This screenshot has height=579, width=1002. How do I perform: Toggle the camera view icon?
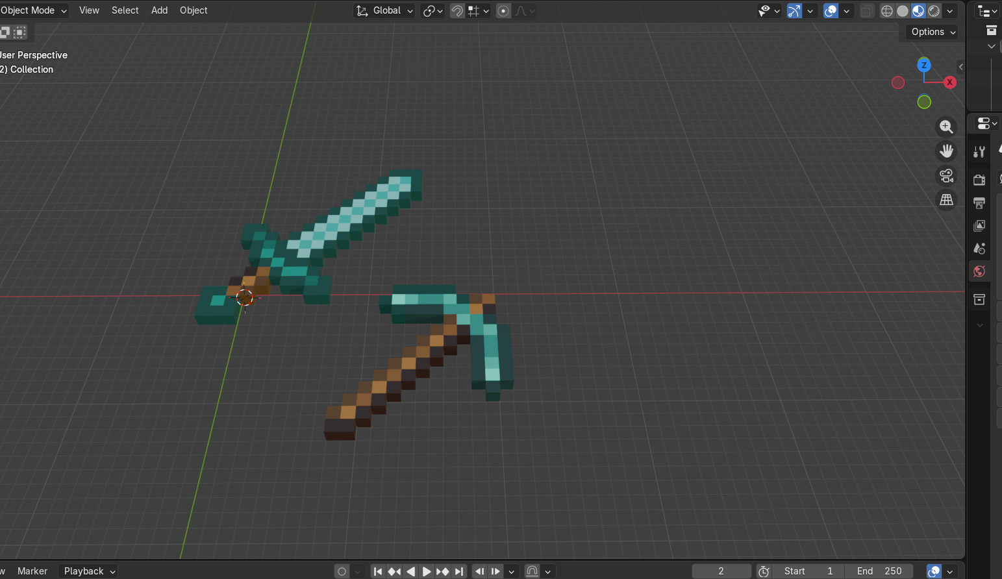click(946, 175)
